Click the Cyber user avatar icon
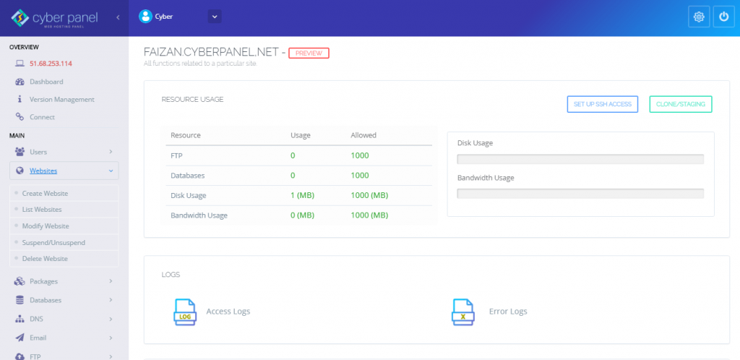Image resolution: width=740 pixels, height=360 pixels. coord(145,15)
